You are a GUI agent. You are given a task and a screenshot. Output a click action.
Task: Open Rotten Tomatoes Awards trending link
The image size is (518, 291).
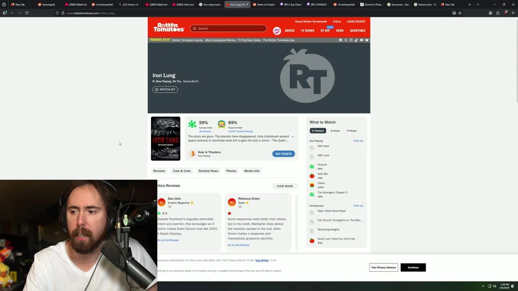187,40
